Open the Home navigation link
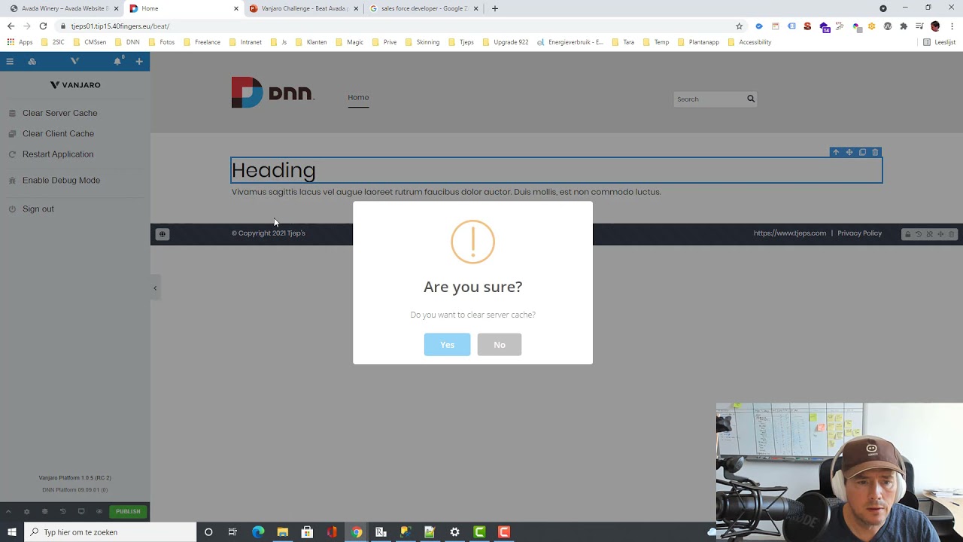This screenshot has width=963, height=542. [x=358, y=97]
